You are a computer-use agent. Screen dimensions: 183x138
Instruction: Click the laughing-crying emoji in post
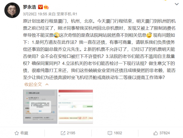(x=56, y=35)
